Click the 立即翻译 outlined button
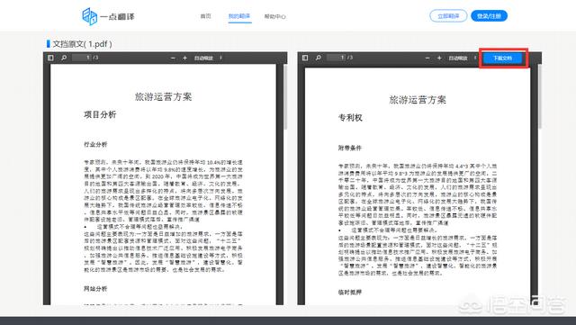 pyautogui.click(x=448, y=16)
